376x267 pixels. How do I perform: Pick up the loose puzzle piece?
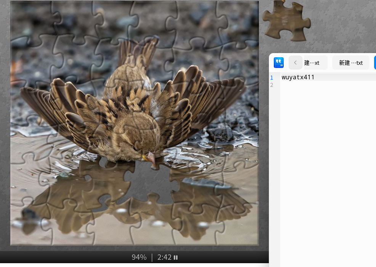tap(286, 21)
